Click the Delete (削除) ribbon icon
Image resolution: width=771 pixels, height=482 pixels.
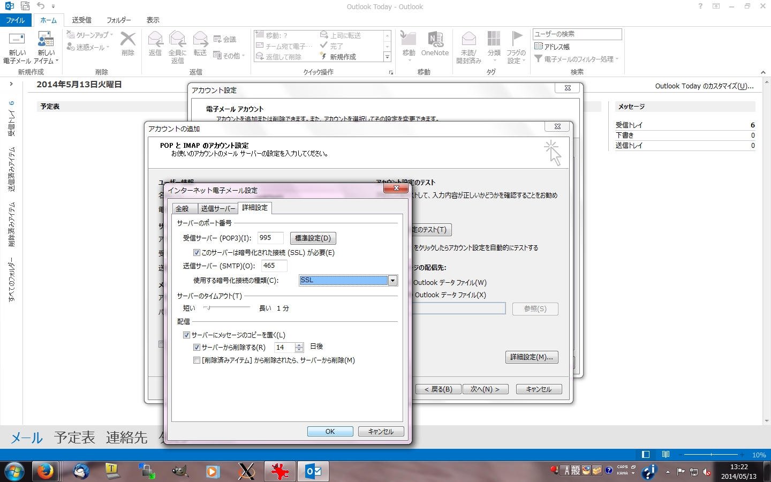coord(128,43)
